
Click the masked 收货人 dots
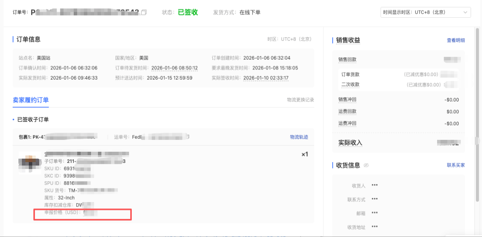coord(374,185)
